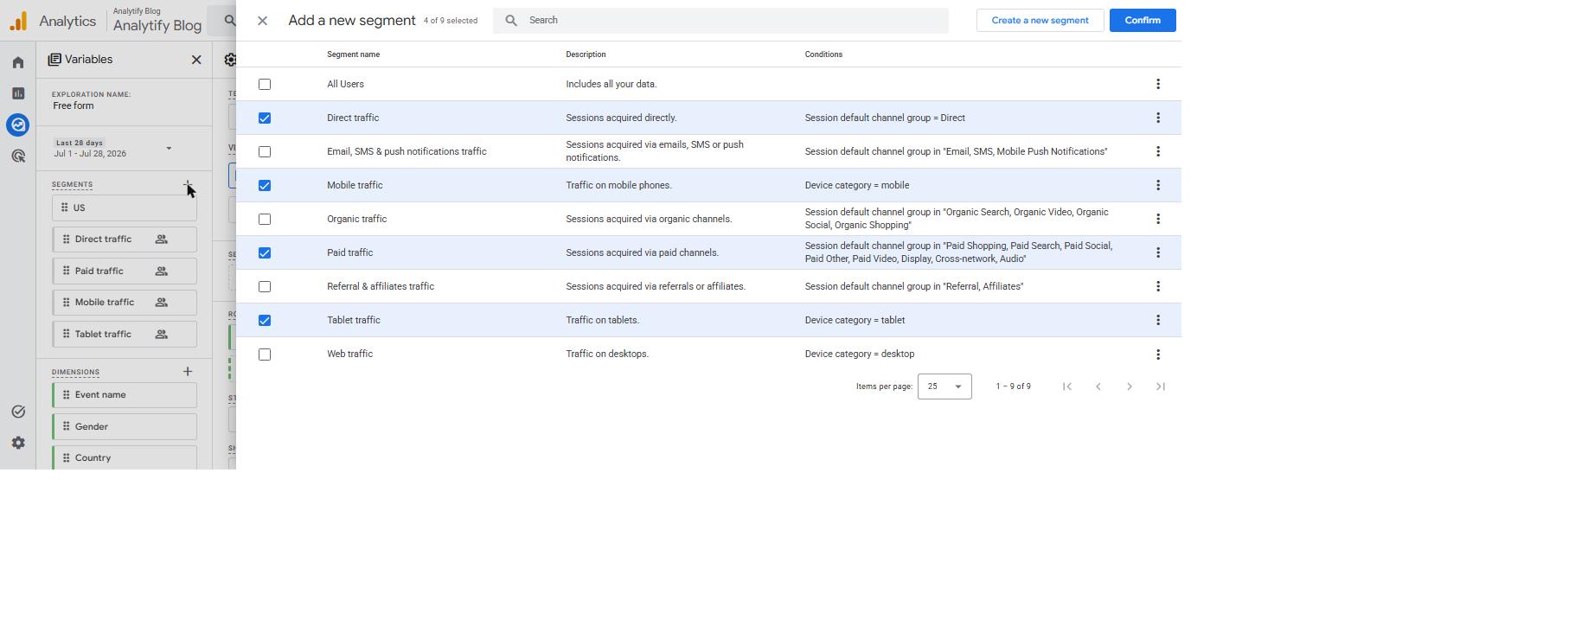Close the Variables panel

click(x=196, y=60)
